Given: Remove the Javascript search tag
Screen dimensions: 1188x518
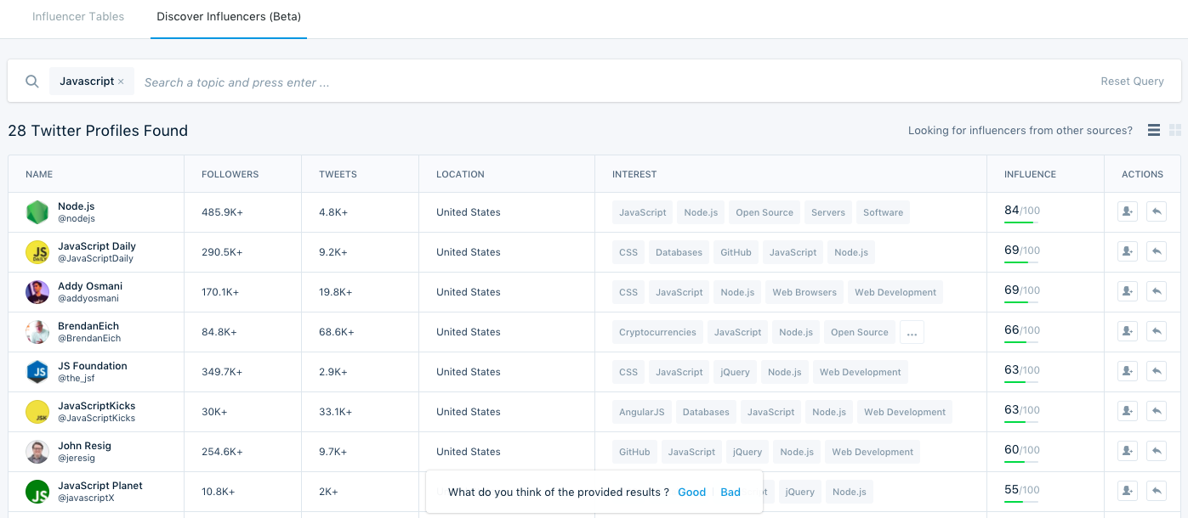Looking at the screenshot, I should (121, 82).
